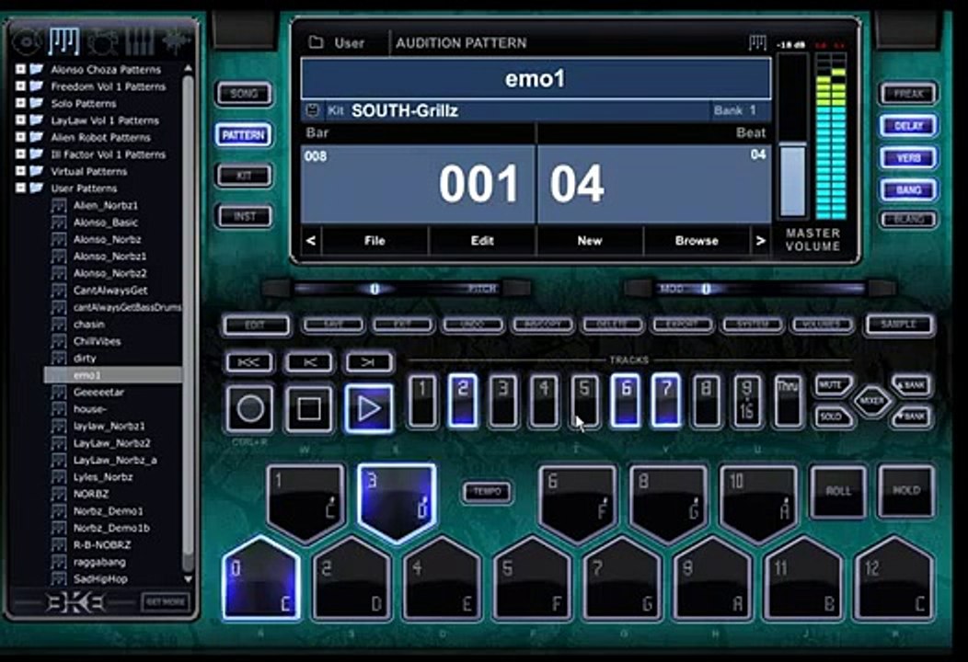
Task: Click the bank up button
Action: (911, 385)
